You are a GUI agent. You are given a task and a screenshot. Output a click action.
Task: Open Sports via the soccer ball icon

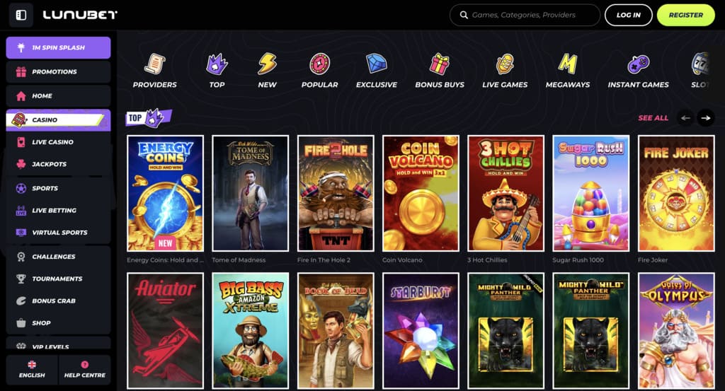click(21, 188)
